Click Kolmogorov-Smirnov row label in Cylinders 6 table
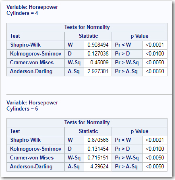 [x=36, y=149]
